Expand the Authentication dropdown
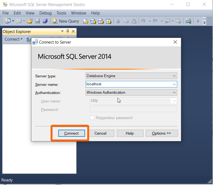213x185 pixels. pyautogui.click(x=174, y=92)
